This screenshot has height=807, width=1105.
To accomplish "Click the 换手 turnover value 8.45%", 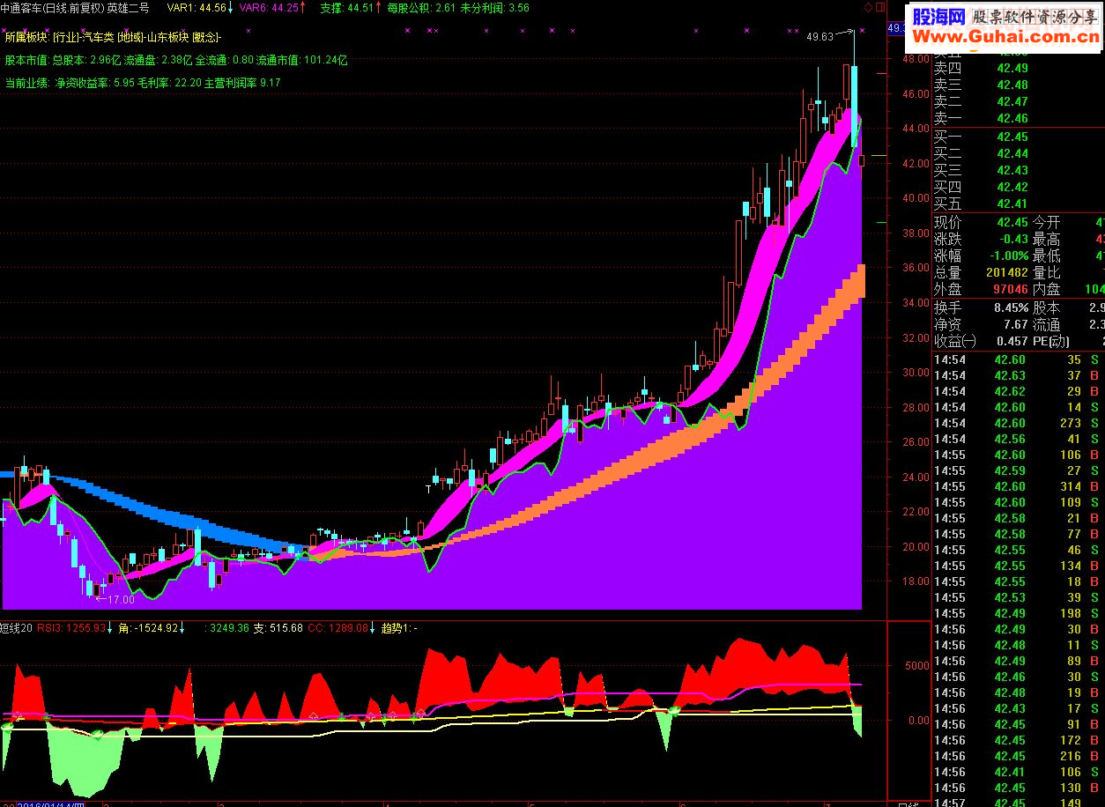I will click(1011, 307).
